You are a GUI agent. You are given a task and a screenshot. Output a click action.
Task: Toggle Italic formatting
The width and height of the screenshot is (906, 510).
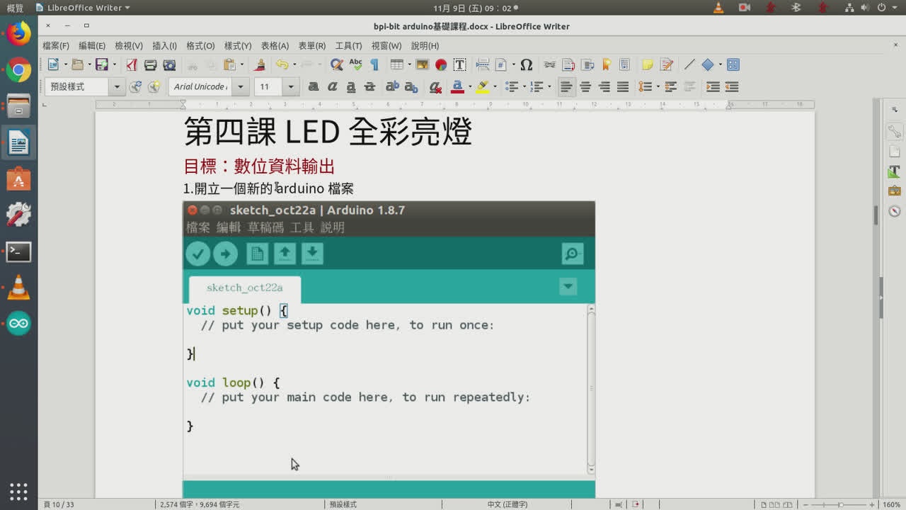click(332, 87)
